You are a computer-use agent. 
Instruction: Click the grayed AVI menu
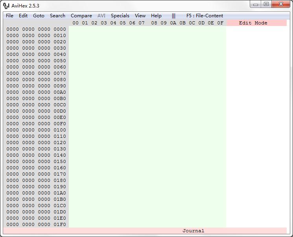(x=101, y=16)
